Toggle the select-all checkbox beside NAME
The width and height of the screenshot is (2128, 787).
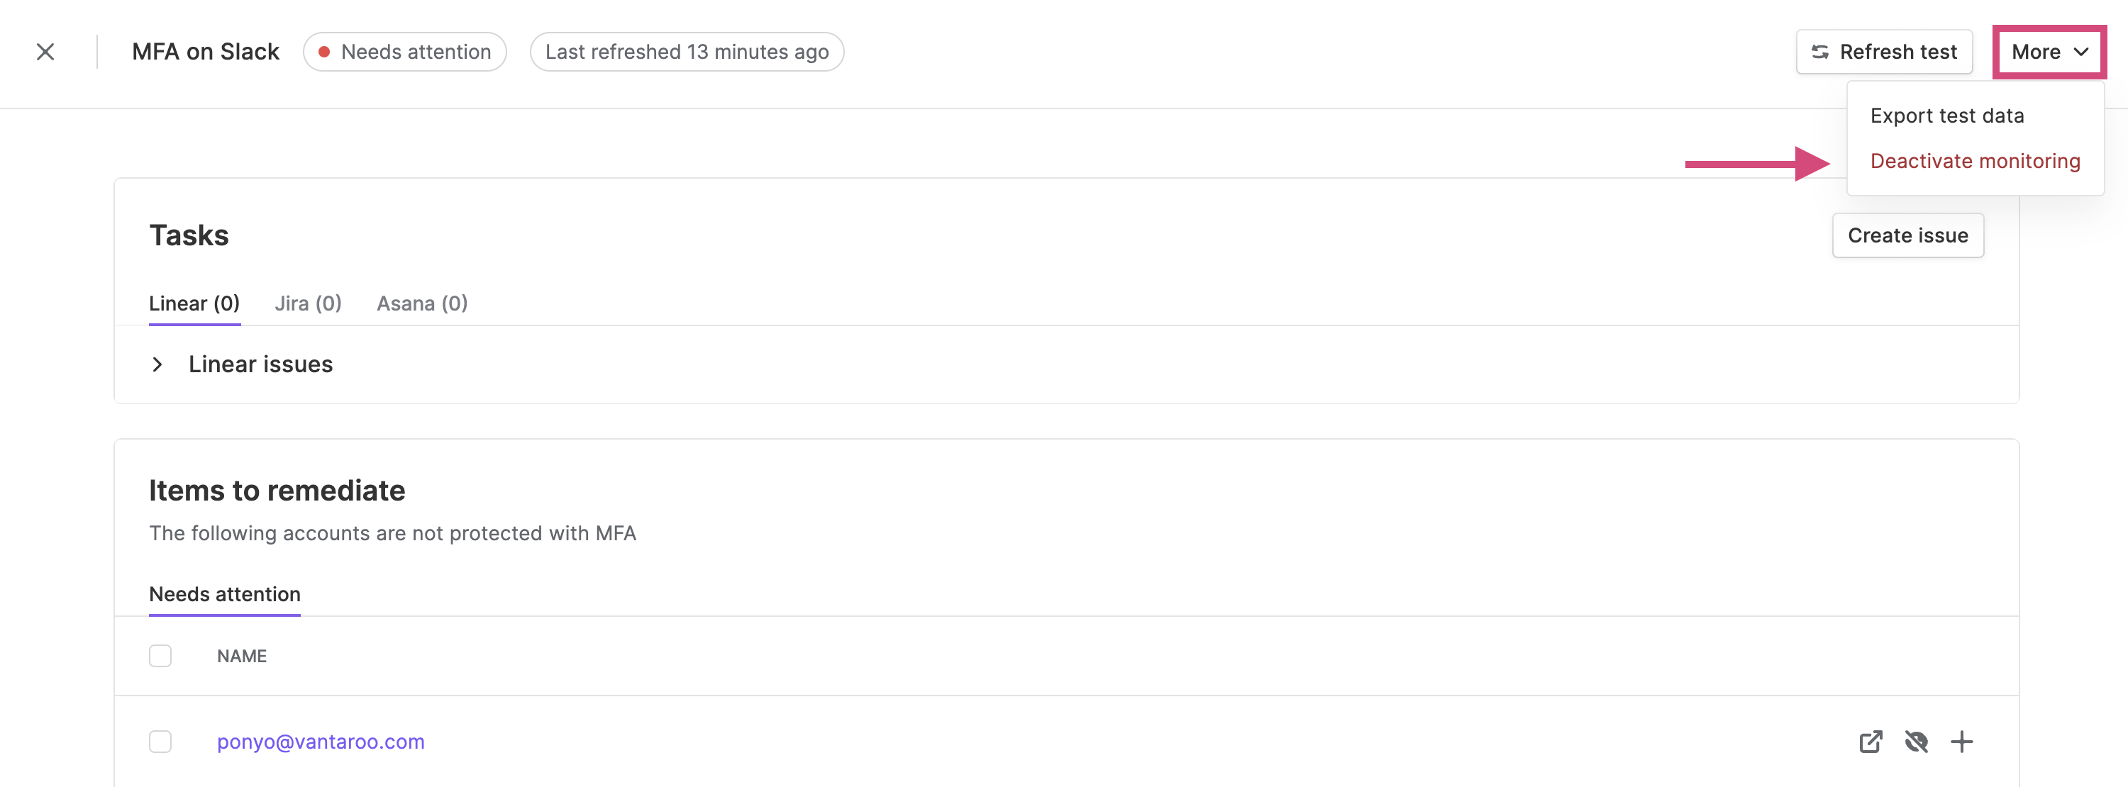pyautogui.click(x=160, y=656)
